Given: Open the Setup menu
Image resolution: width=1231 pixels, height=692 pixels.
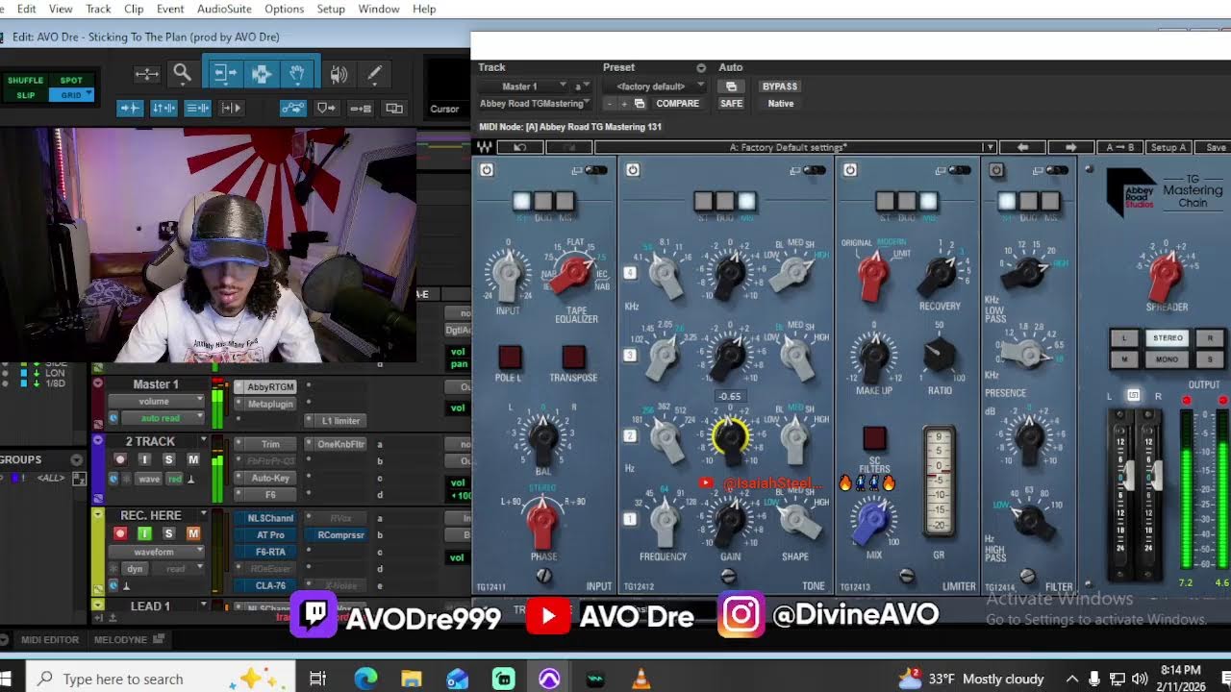Looking at the screenshot, I should pos(331,9).
